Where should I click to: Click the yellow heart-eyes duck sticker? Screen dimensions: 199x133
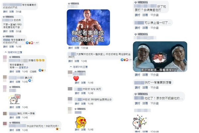81,122
